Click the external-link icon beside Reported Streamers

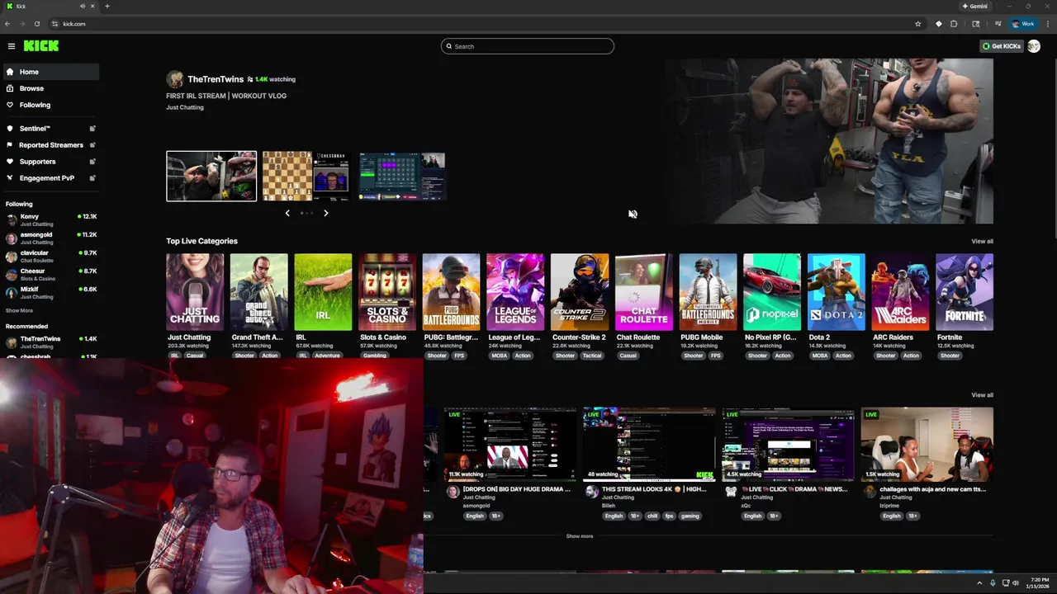92,145
